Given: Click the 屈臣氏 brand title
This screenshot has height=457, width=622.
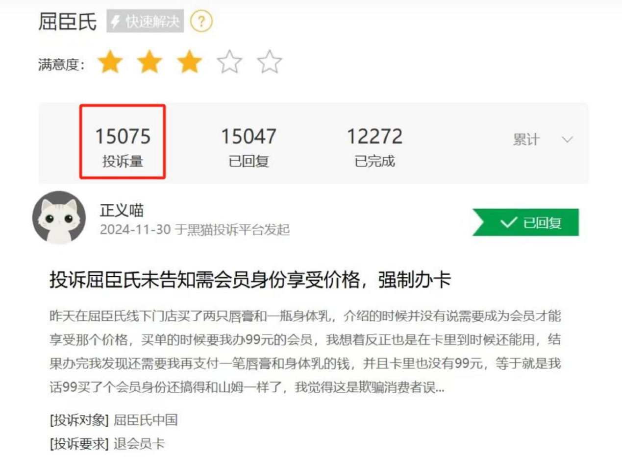Looking at the screenshot, I should 68,22.
